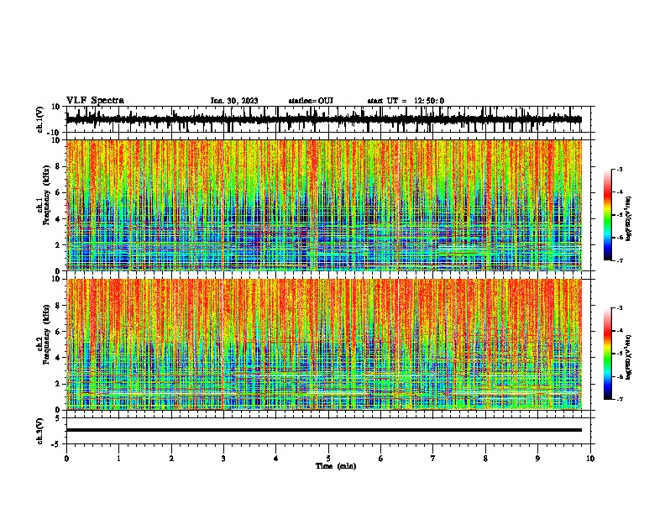Image resolution: width=665 pixels, height=514 pixels.
Task: Click the 6 kHz tick on ch.1 frequency axis
Action: pos(58,192)
